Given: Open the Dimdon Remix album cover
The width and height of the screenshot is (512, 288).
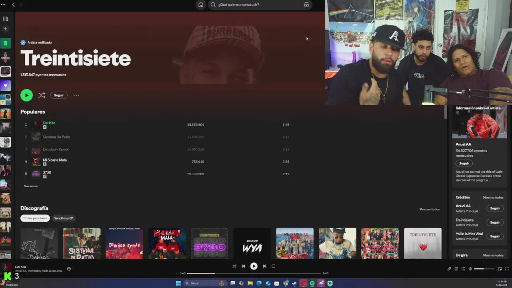Looking at the screenshot, I should pos(124,244).
